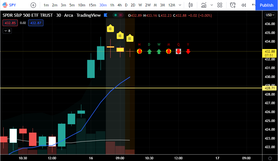This screenshot has height=161, width=278.
Task: Open the USD currency dropdown
Action: tap(270, 15)
